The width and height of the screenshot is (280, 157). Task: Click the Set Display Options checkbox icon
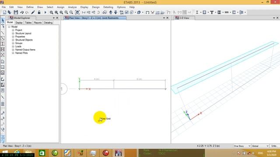[x=126, y=12]
